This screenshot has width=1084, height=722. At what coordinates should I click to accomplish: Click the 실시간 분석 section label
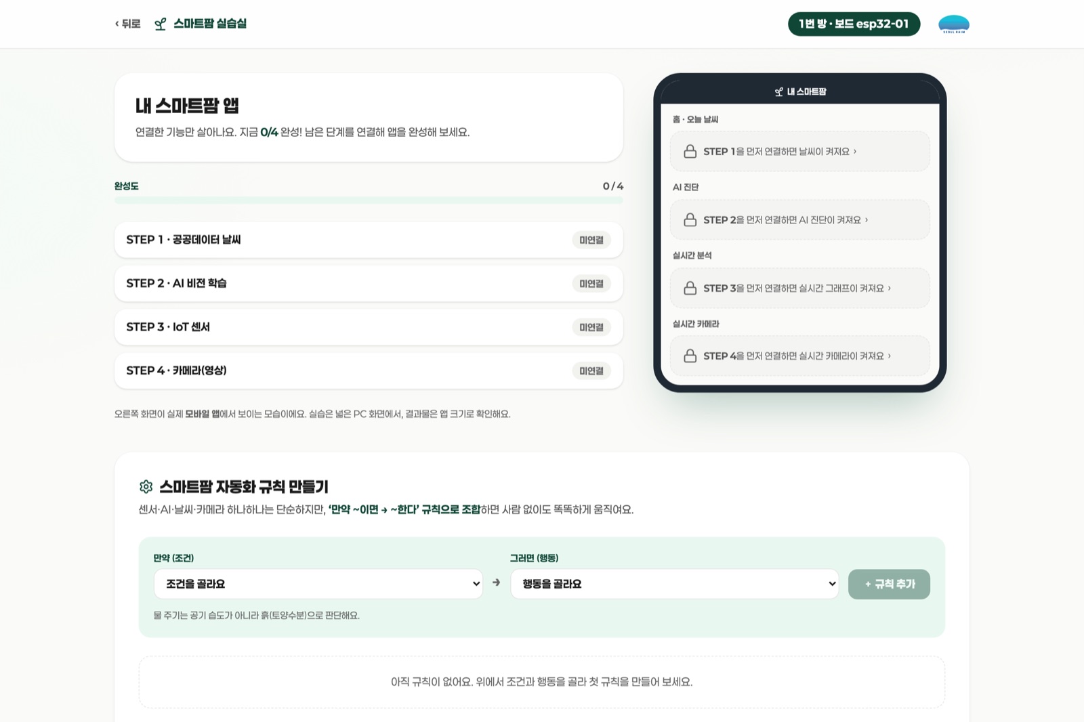coord(692,255)
